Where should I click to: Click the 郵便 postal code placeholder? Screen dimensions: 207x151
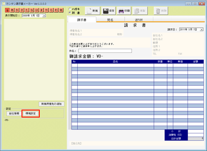pos(155,43)
